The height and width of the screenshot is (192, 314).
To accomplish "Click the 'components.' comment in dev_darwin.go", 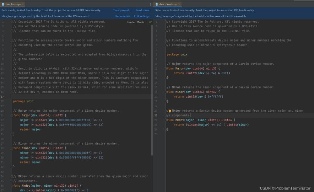I will coord(178,115).
